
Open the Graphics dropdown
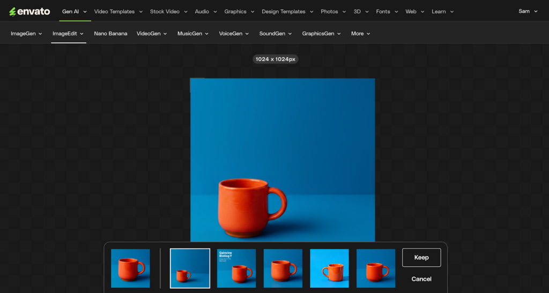coord(239,11)
